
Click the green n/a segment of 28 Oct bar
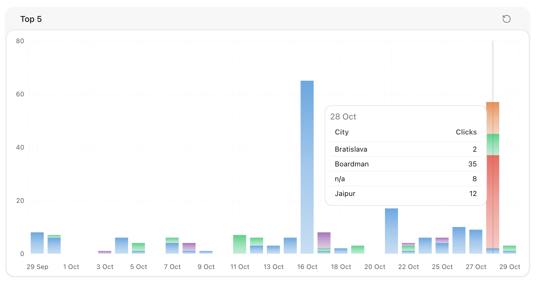click(493, 145)
